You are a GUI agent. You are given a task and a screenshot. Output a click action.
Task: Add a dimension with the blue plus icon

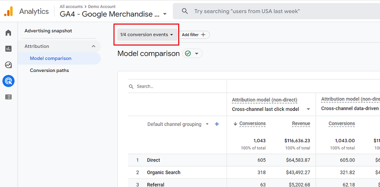coord(217,124)
